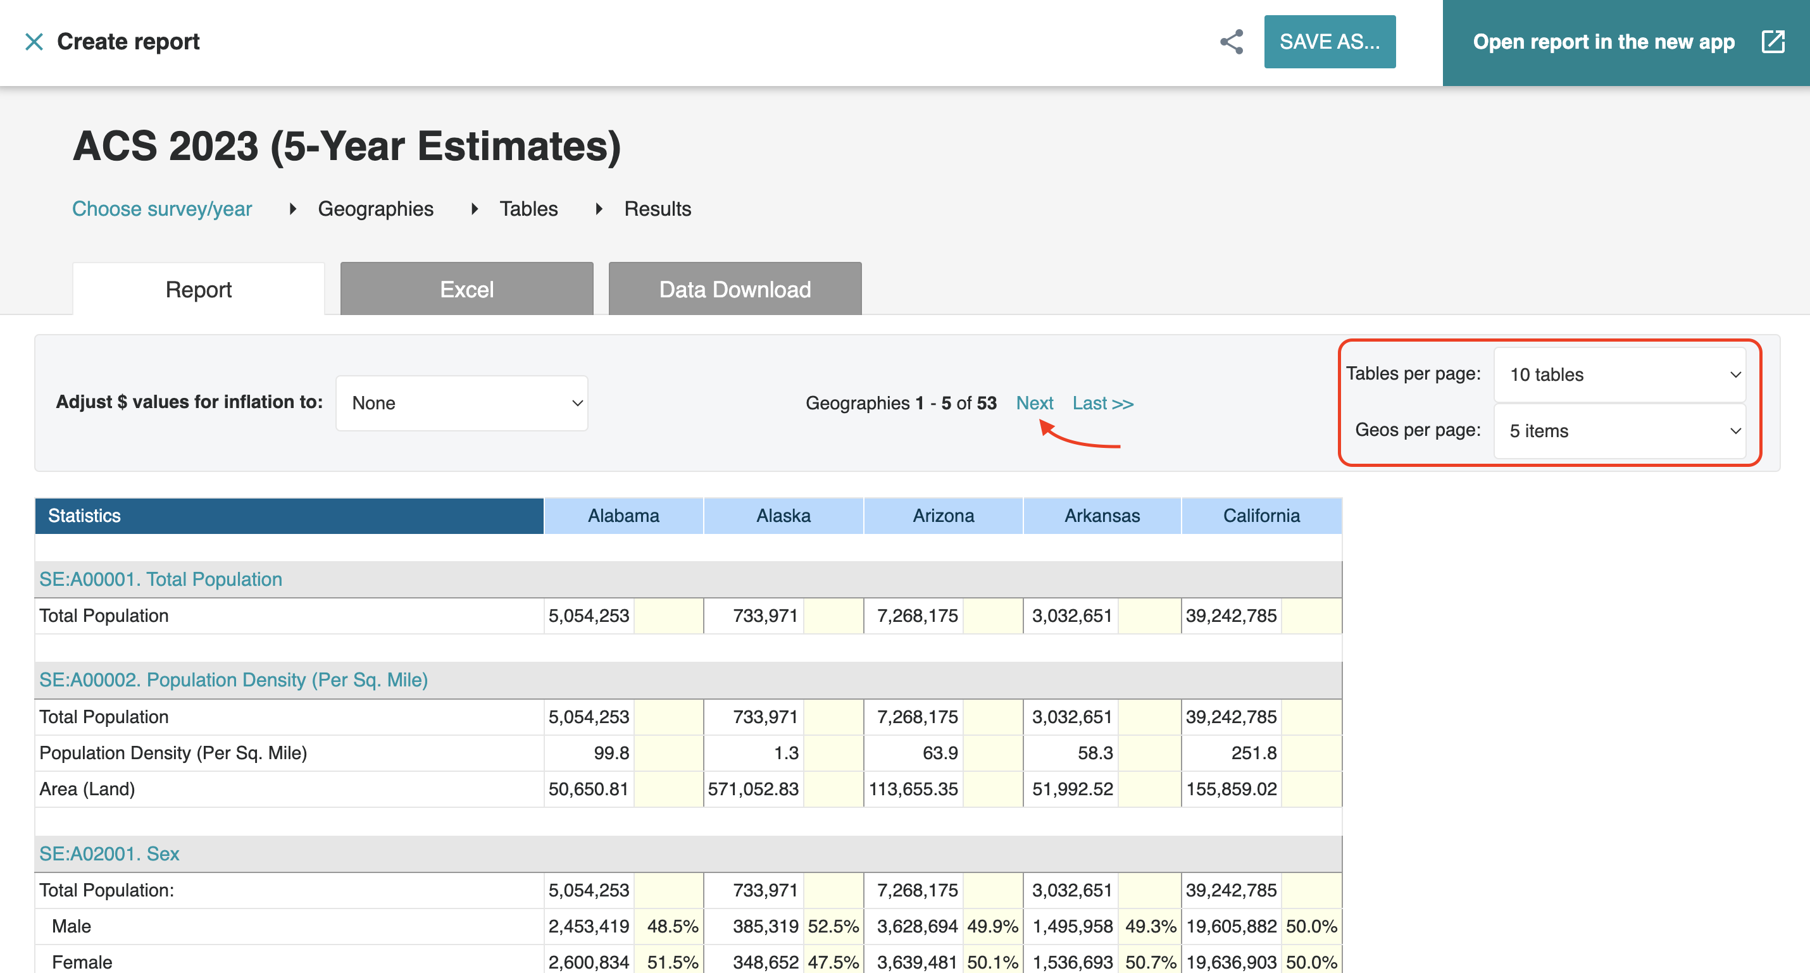Switch to the Excel tab
Screen dimensions: 1810x973
click(466, 290)
